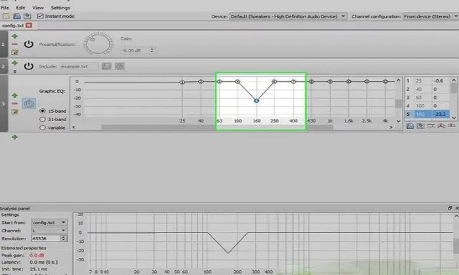Click the New file toolbar icon
This screenshot has height=275, width=459.
point(6,16)
